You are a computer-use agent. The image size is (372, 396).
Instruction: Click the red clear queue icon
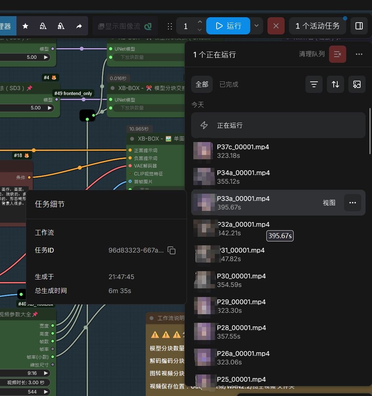(x=338, y=54)
